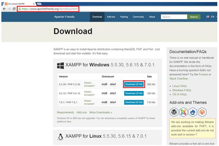
Task: Click What's Included for 5.6.15
Action: (x=89, y=93)
